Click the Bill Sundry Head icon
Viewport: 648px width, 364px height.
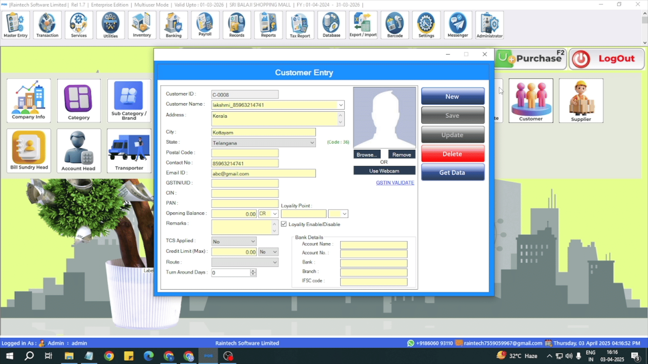pos(29,150)
